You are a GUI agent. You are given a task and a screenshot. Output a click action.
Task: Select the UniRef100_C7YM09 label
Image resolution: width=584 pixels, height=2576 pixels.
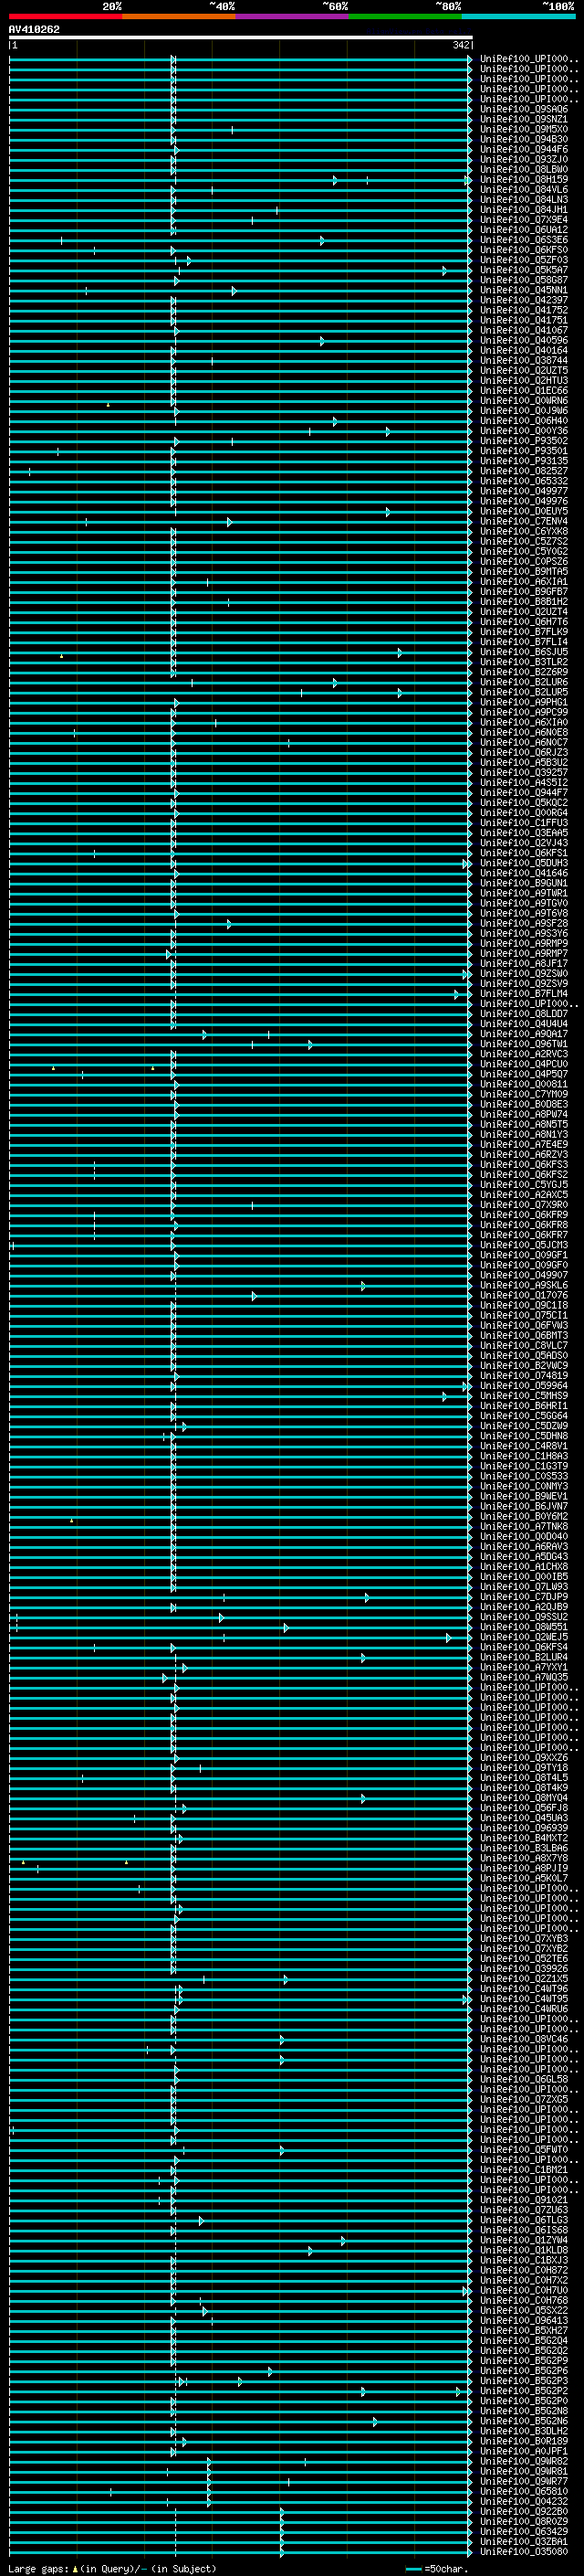coord(524,1094)
